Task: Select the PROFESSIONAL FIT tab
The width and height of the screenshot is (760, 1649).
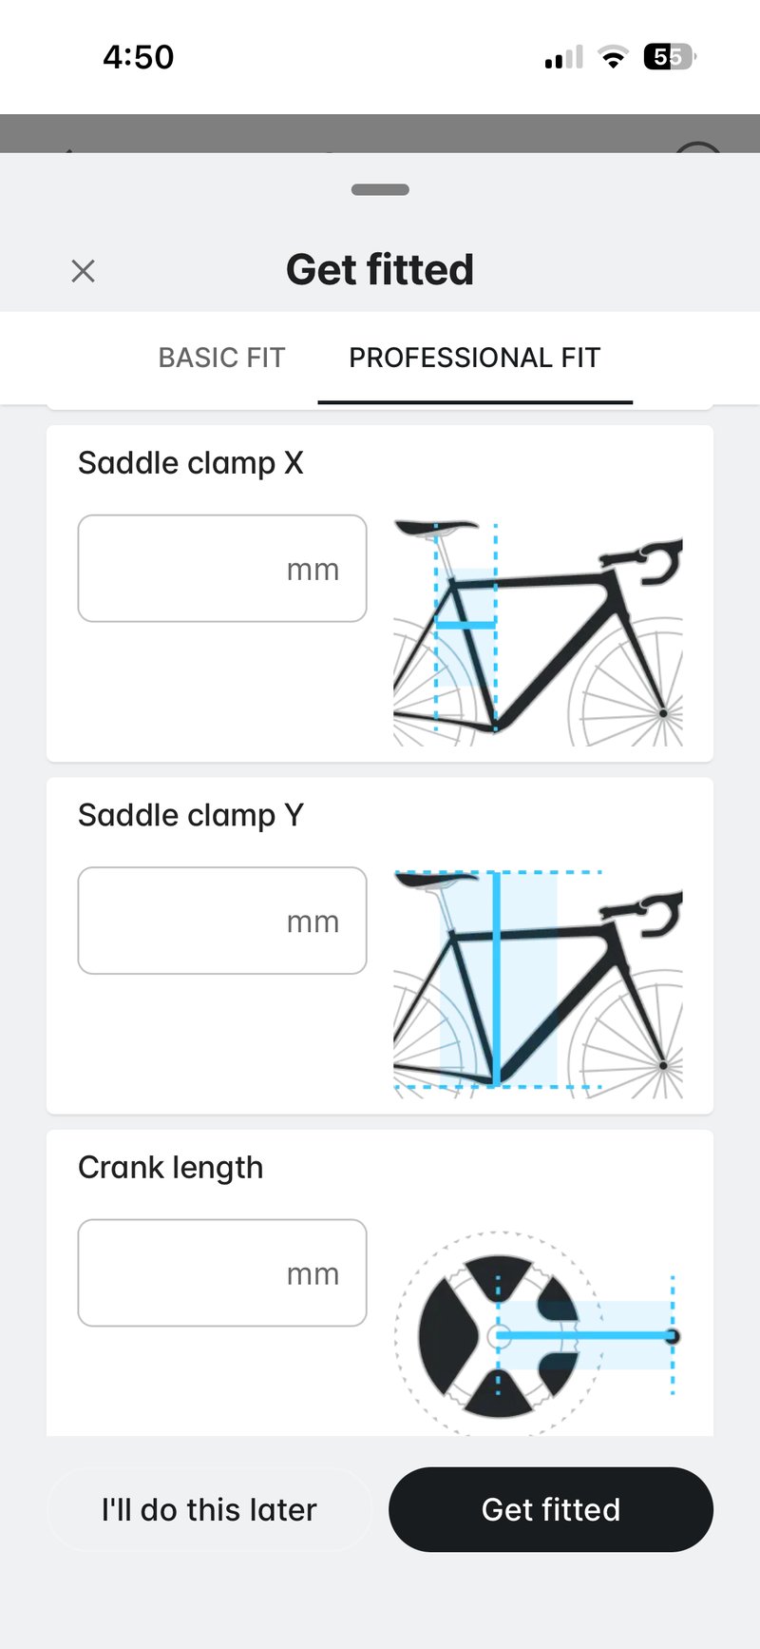Action: [x=474, y=358]
